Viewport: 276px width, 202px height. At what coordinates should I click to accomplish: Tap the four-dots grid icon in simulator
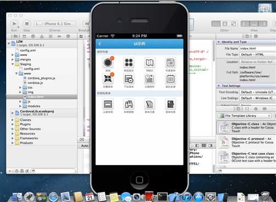pyautogui.click(x=129, y=63)
